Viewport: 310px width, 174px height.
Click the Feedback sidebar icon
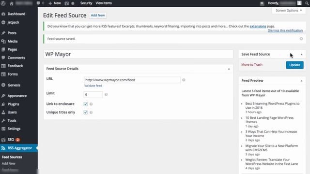click(x=3, y=66)
